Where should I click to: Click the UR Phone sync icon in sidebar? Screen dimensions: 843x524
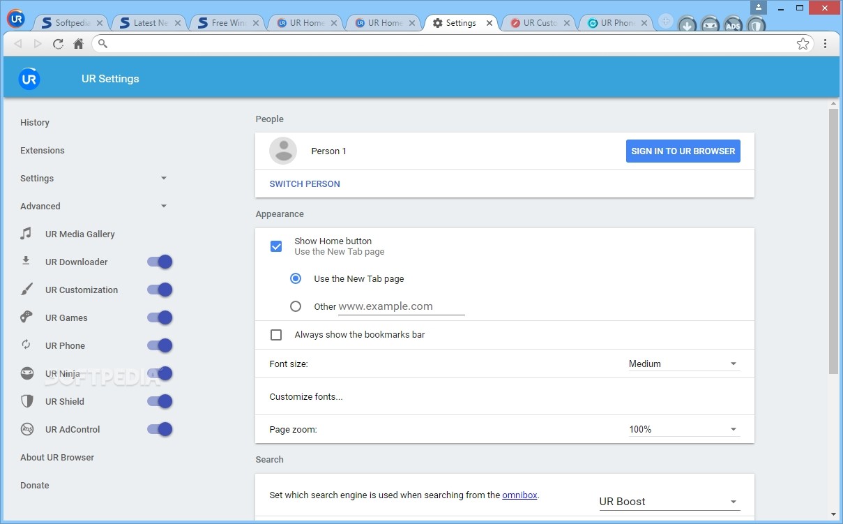(x=26, y=345)
